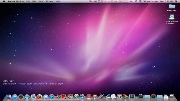Expand folder stack between the two monitor stacks
The image size is (180, 101).
pos(147,97)
